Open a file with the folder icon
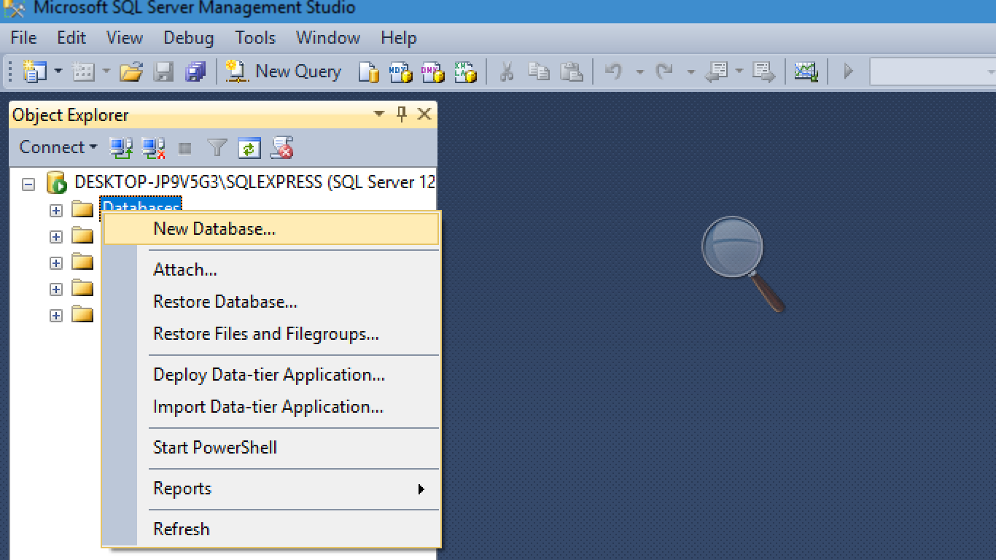The width and height of the screenshot is (996, 560). [x=131, y=71]
